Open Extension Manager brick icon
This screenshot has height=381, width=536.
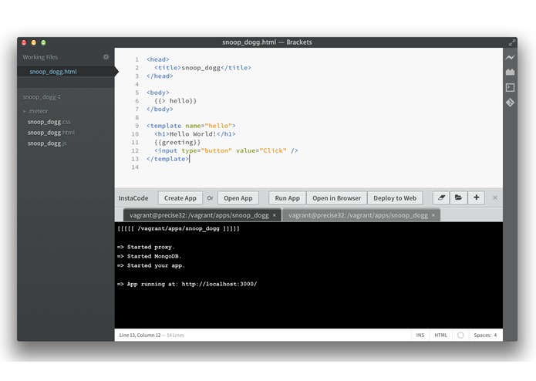(510, 72)
